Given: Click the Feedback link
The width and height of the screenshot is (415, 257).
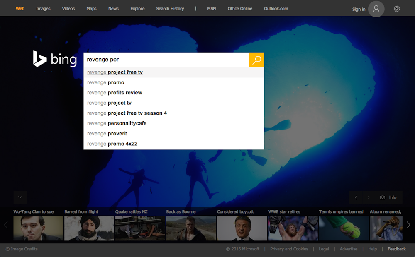Looking at the screenshot, I should tap(396, 249).
